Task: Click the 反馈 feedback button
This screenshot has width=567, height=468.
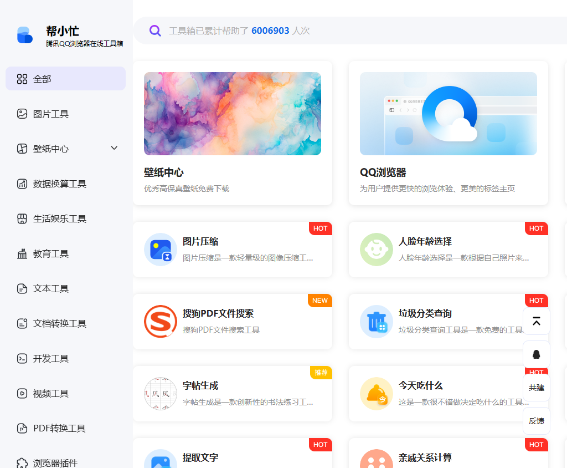Action: point(537,421)
